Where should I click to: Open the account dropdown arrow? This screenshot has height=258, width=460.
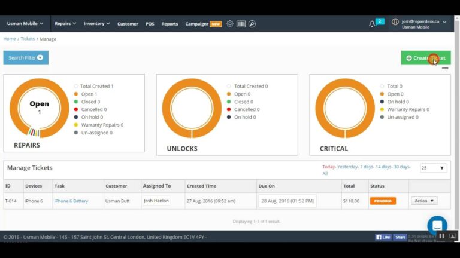(444, 22)
